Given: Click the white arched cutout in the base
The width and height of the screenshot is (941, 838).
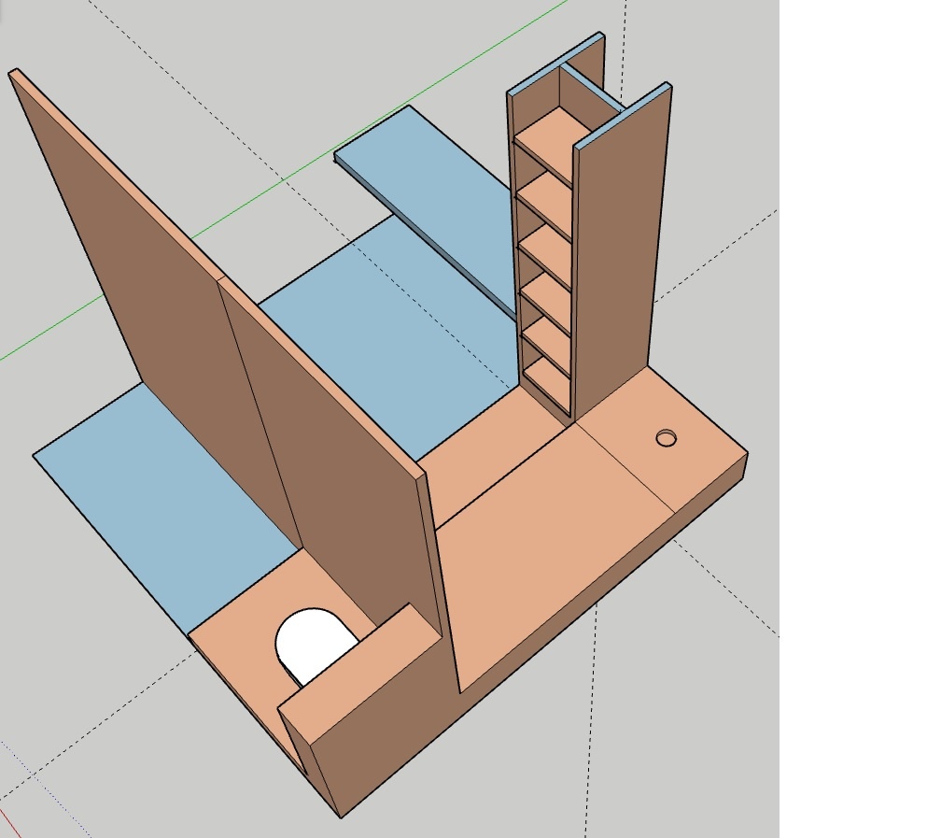Looking at the screenshot, I should pos(312,646).
